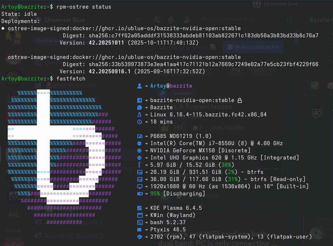333x246 pixels.
Task: Click the image icon before bazzite-nvidia-open:stable
Action: (x=140, y=100)
